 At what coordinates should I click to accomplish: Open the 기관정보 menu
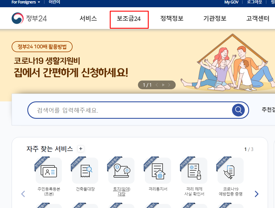tap(215, 18)
